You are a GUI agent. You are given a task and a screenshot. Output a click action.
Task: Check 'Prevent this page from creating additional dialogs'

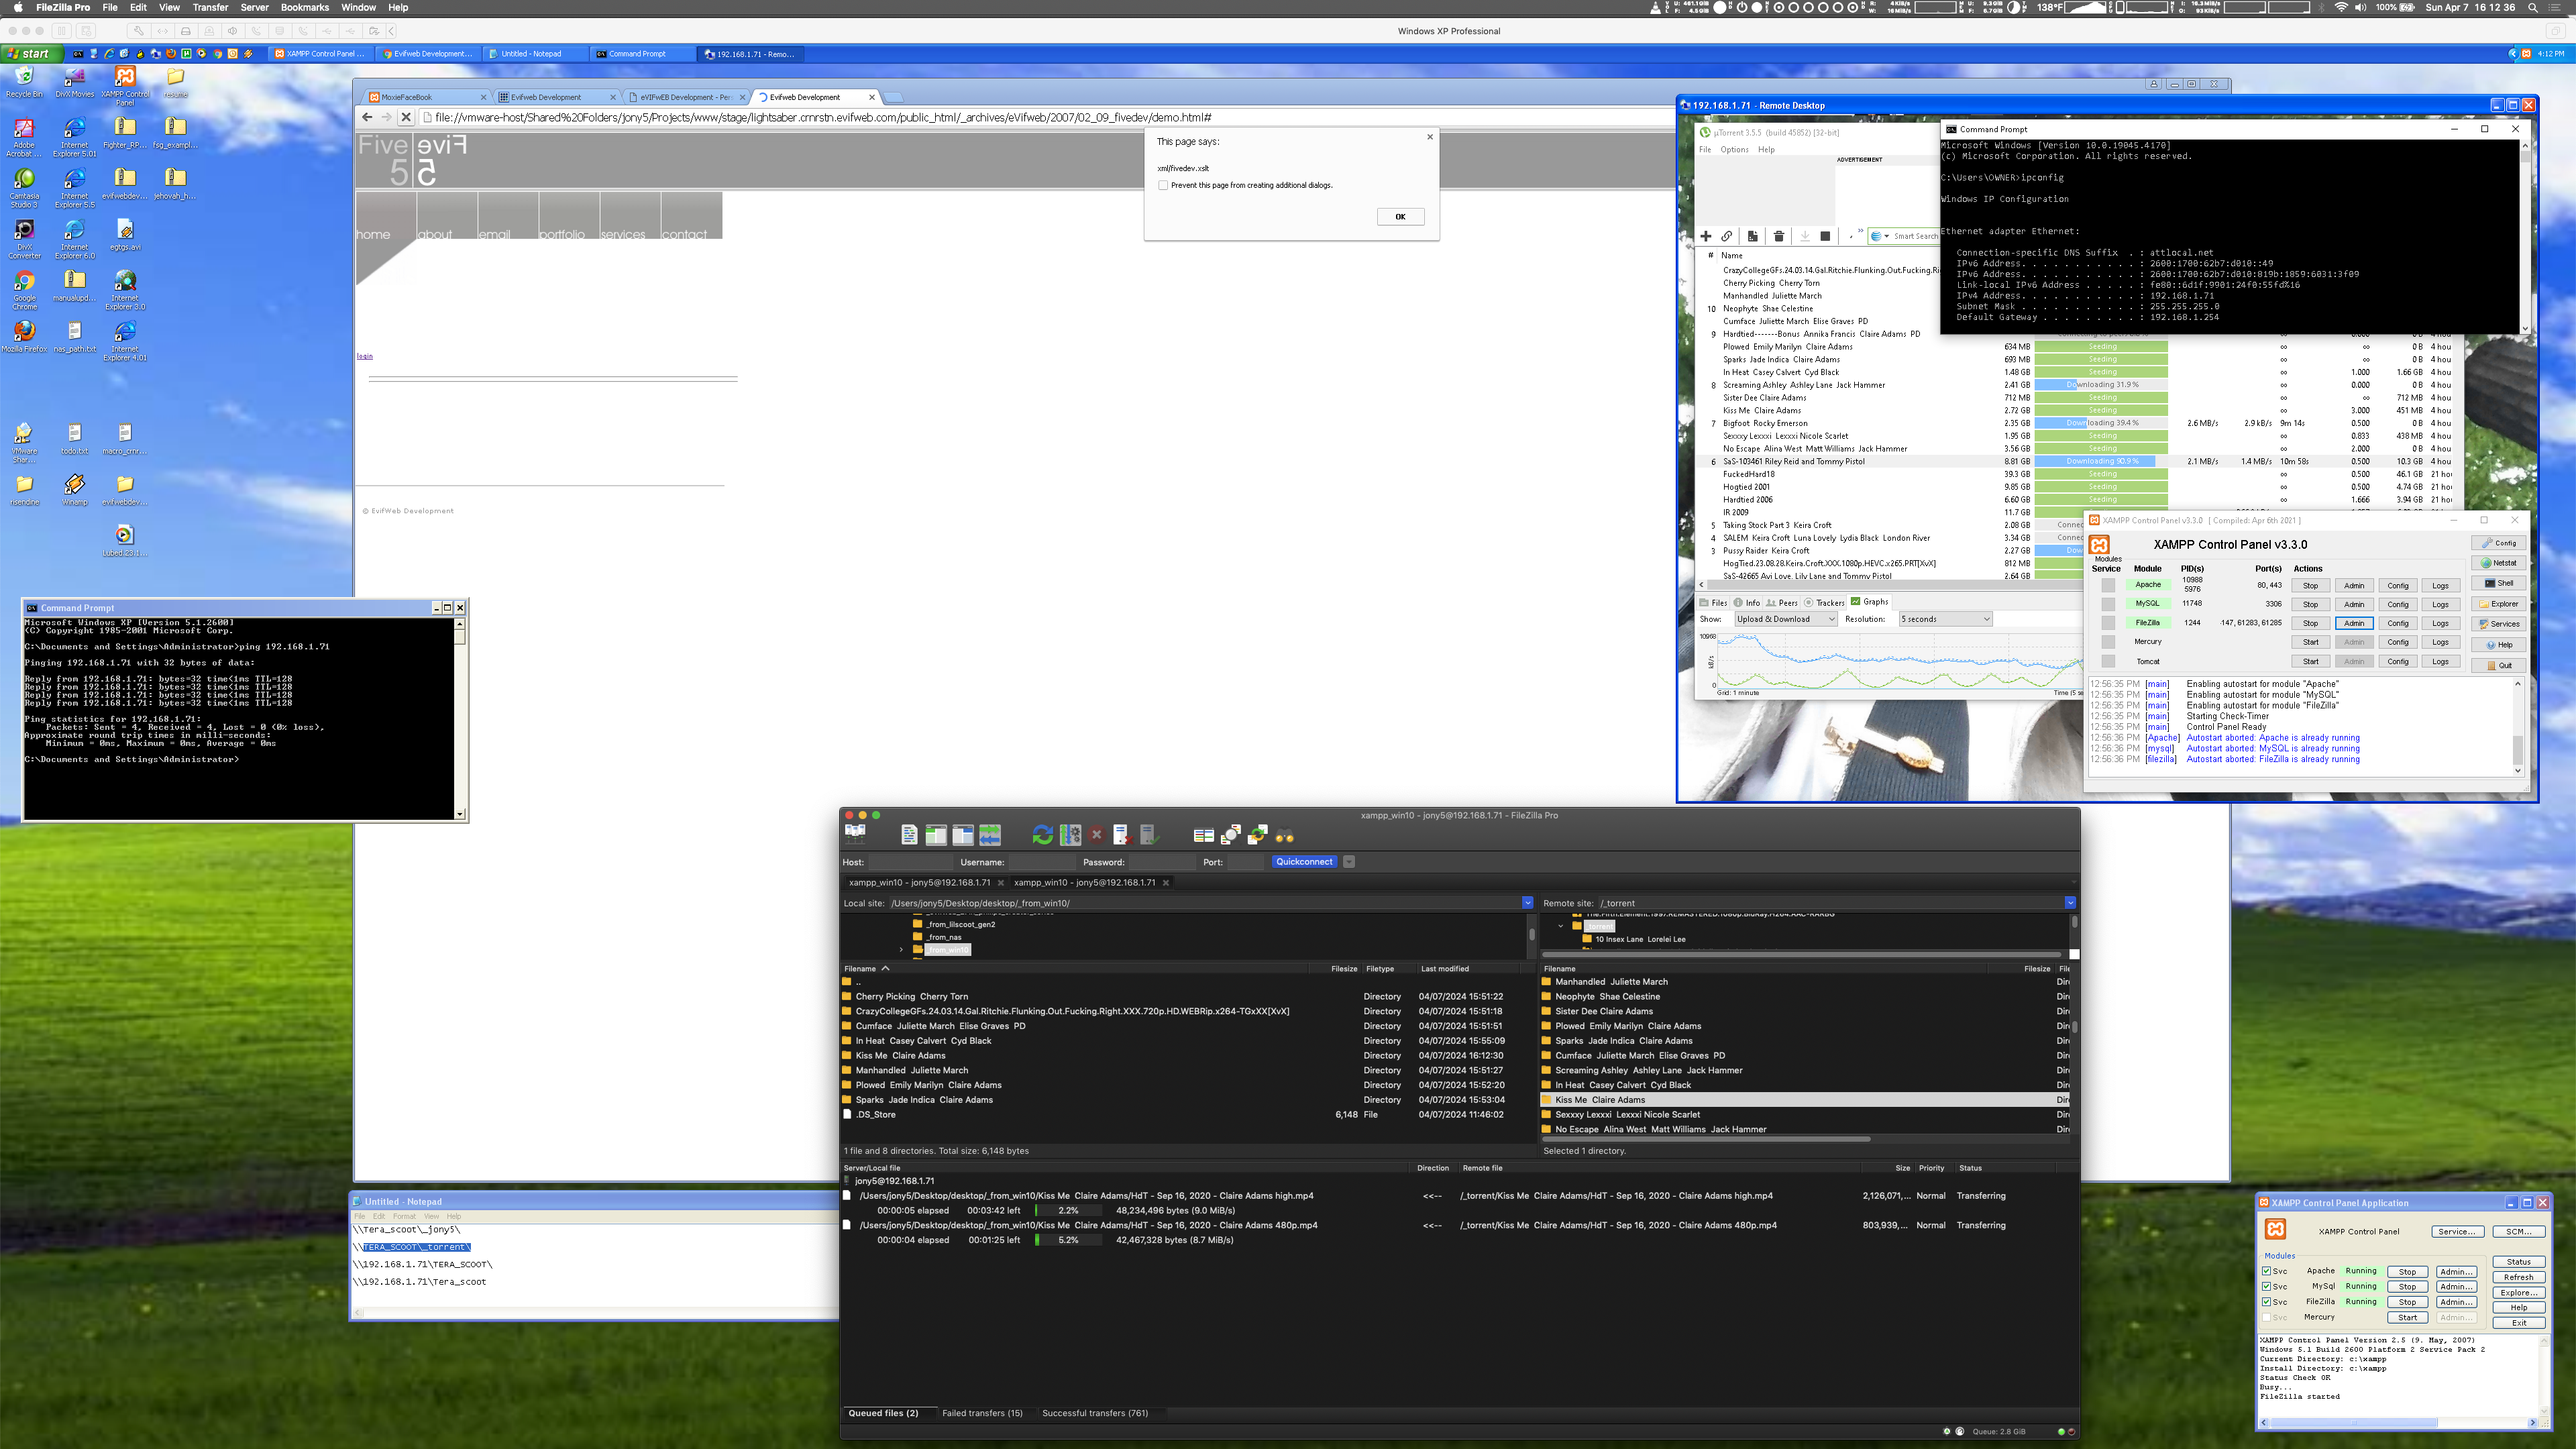point(1163,185)
